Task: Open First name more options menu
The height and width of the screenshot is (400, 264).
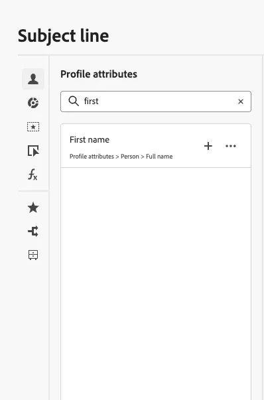Action: tap(231, 146)
